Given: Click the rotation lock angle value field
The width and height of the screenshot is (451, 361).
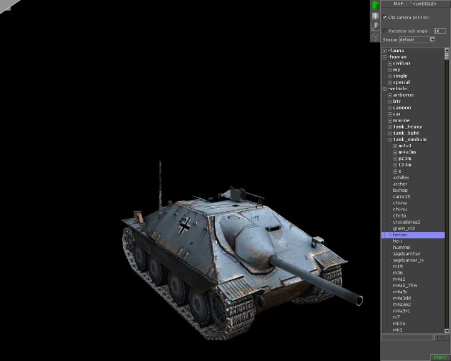Looking at the screenshot, I should click(x=439, y=31).
